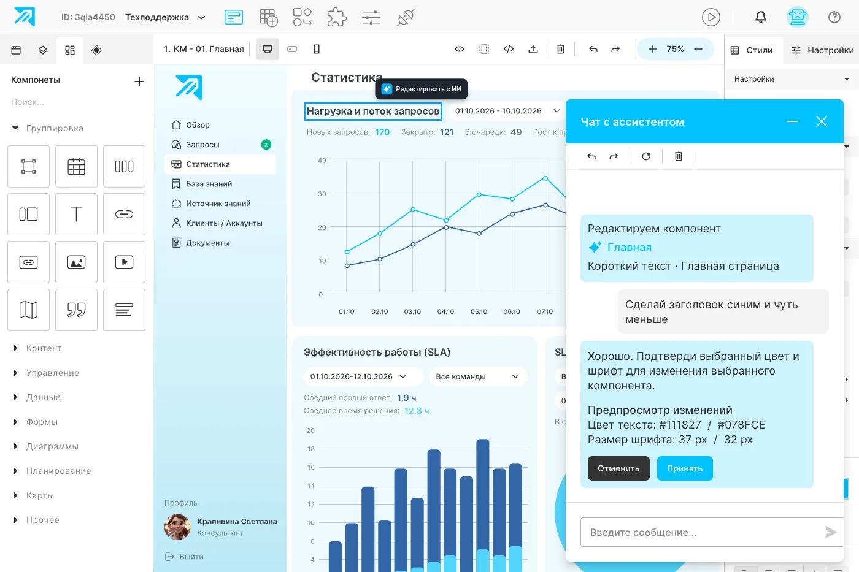Open the Настройки tab
Image resolution: width=859 pixels, height=572 pixels.
click(822, 50)
